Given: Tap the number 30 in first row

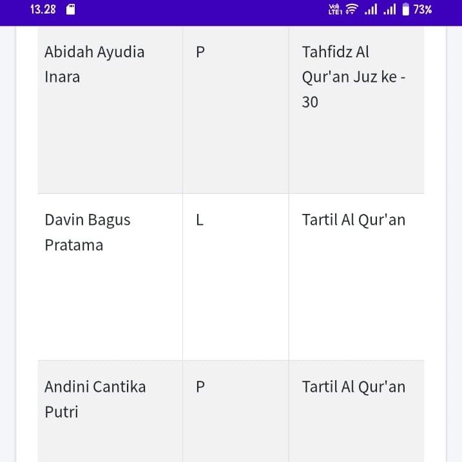Looking at the screenshot, I should [x=310, y=102].
